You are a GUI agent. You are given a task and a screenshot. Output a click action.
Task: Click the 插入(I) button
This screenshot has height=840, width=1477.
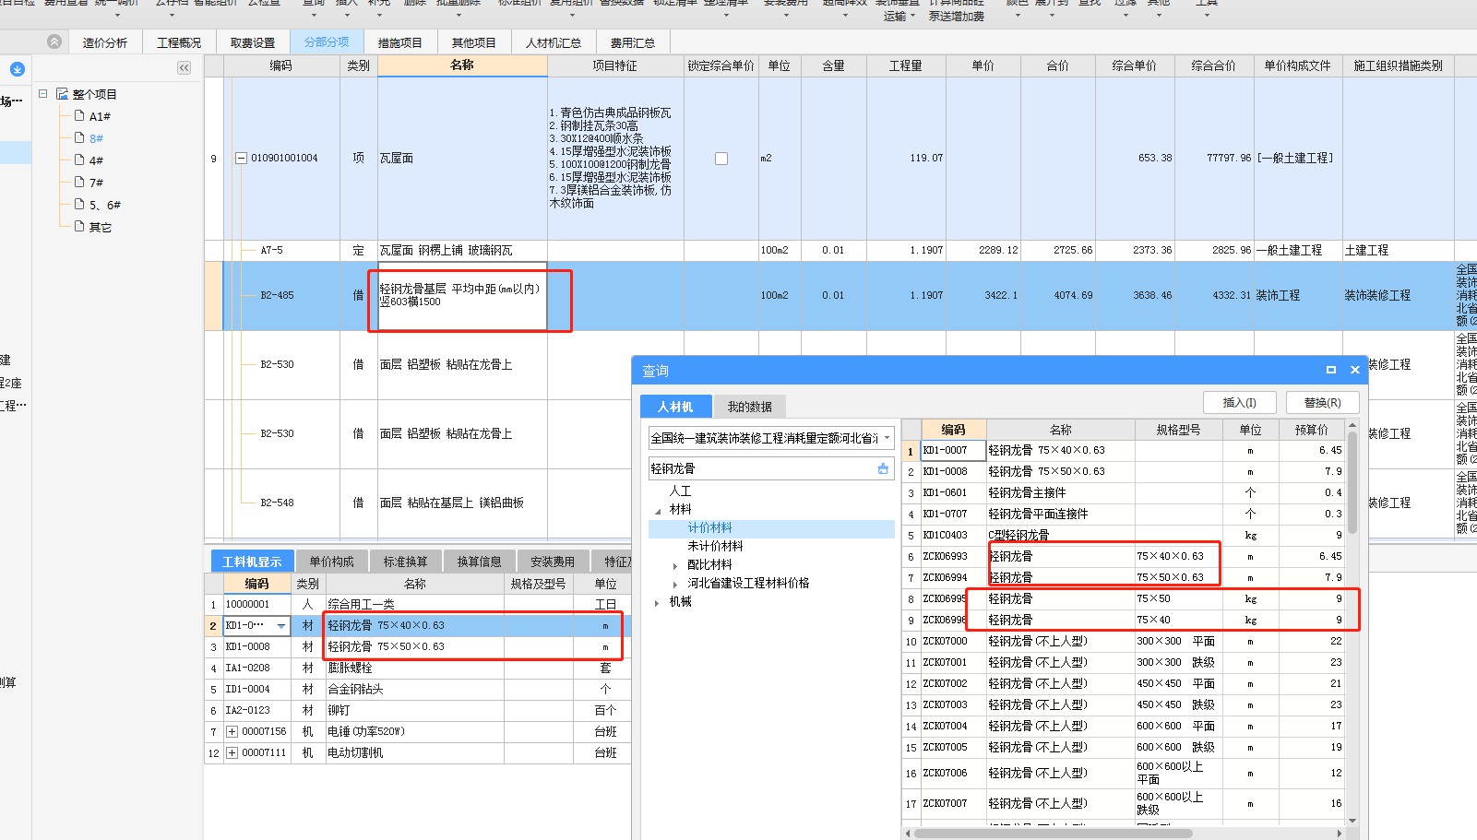1239,403
